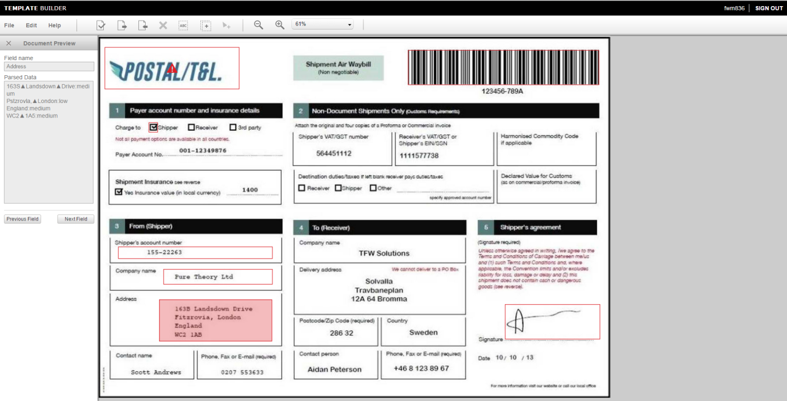Click the Receiver checkbox under Charge to

tap(191, 128)
